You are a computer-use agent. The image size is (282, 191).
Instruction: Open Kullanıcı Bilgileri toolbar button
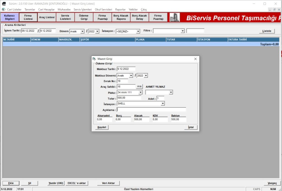(x=10, y=17)
